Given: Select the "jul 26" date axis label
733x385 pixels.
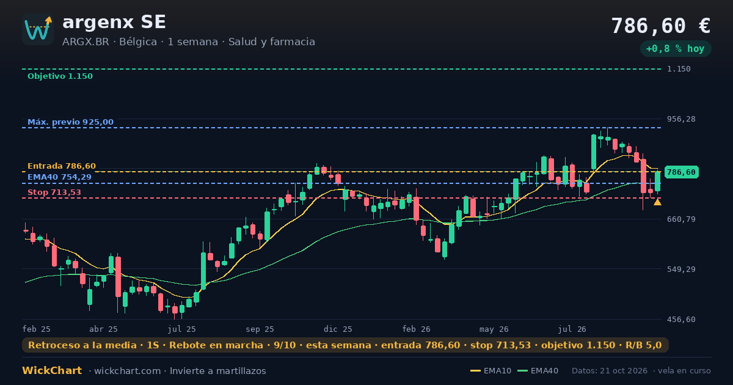Looking at the screenshot, I should click(572, 329).
